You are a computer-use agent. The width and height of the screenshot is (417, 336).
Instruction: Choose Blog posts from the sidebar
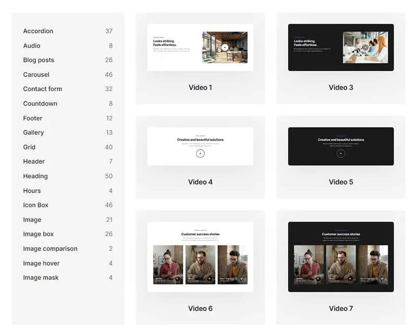[x=39, y=60]
